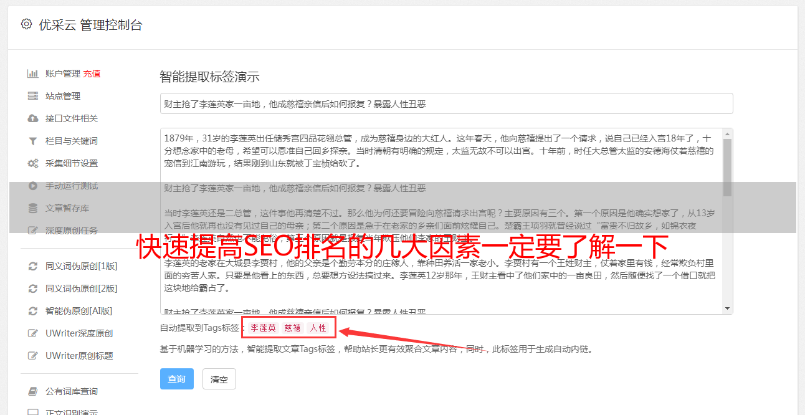Click the red 充值 link
Screen dimensions: 805x415
[92, 74]
